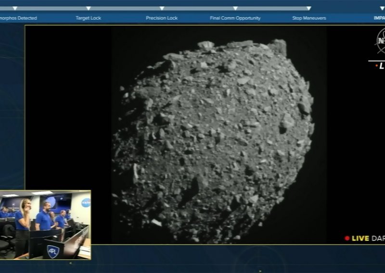Viewport: 385px width, 273px height.
Task: Click the Didymorphos Detected marker triangle
Action: pyautogui.click(x=15, y=8)
